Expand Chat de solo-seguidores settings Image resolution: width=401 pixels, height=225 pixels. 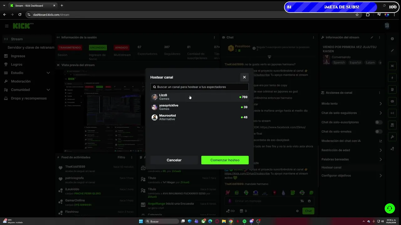[x=352, y=113]
